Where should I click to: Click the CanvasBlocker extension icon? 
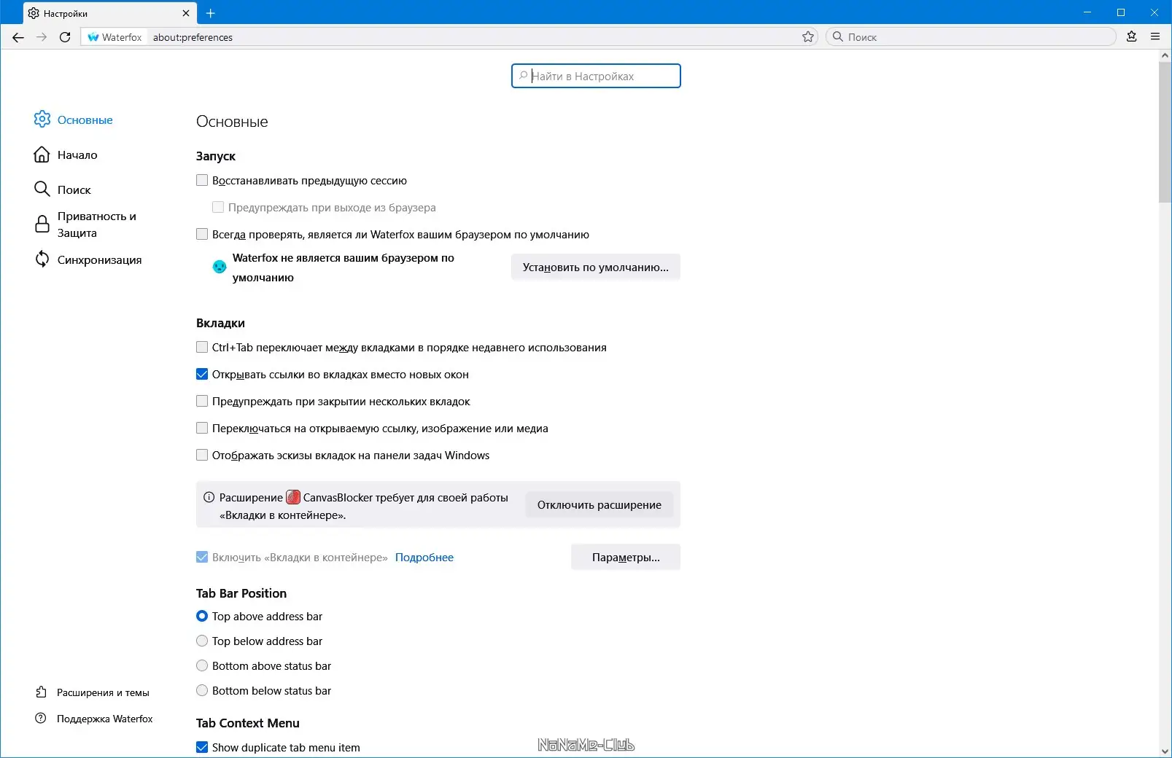pyautogui.click(x=293, y=497)
